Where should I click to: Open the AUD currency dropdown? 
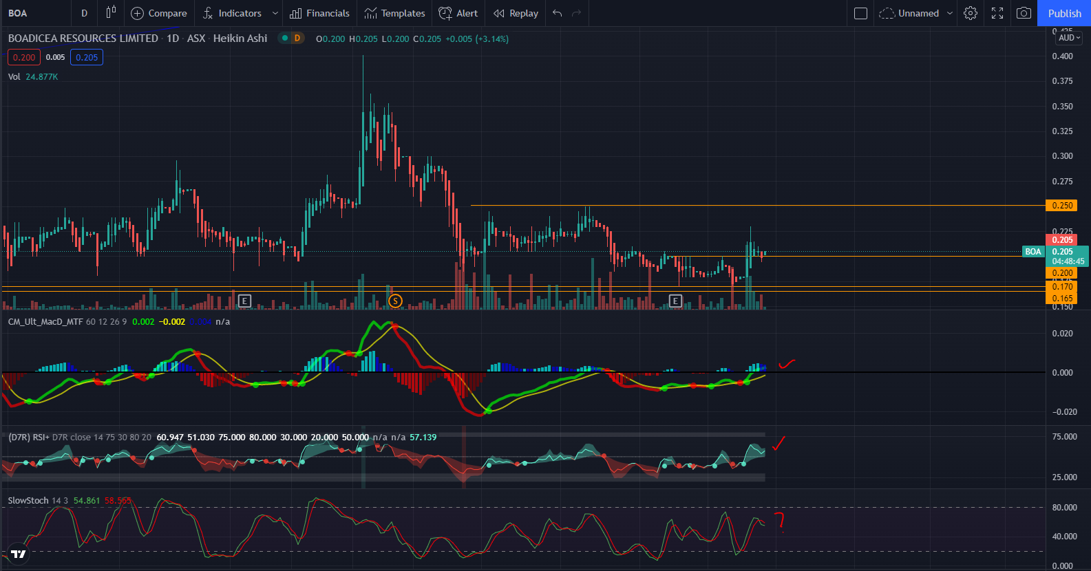point(1070,38)
